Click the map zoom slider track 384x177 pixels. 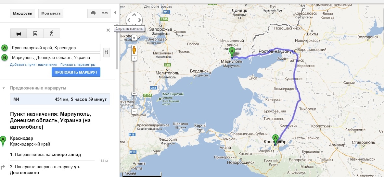click(x=134, y=83)
